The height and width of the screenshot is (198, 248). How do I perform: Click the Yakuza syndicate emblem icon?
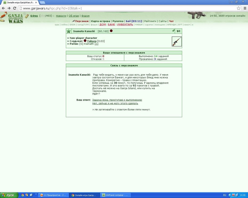(x=85, y=41)
